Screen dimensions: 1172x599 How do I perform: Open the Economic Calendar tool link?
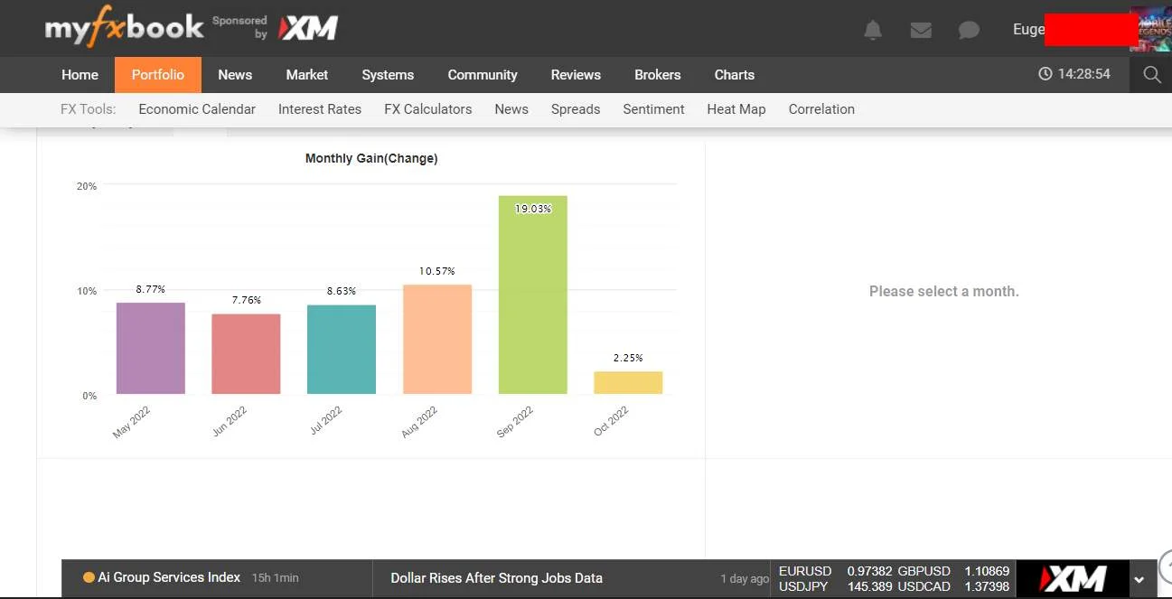pos(197,109)
